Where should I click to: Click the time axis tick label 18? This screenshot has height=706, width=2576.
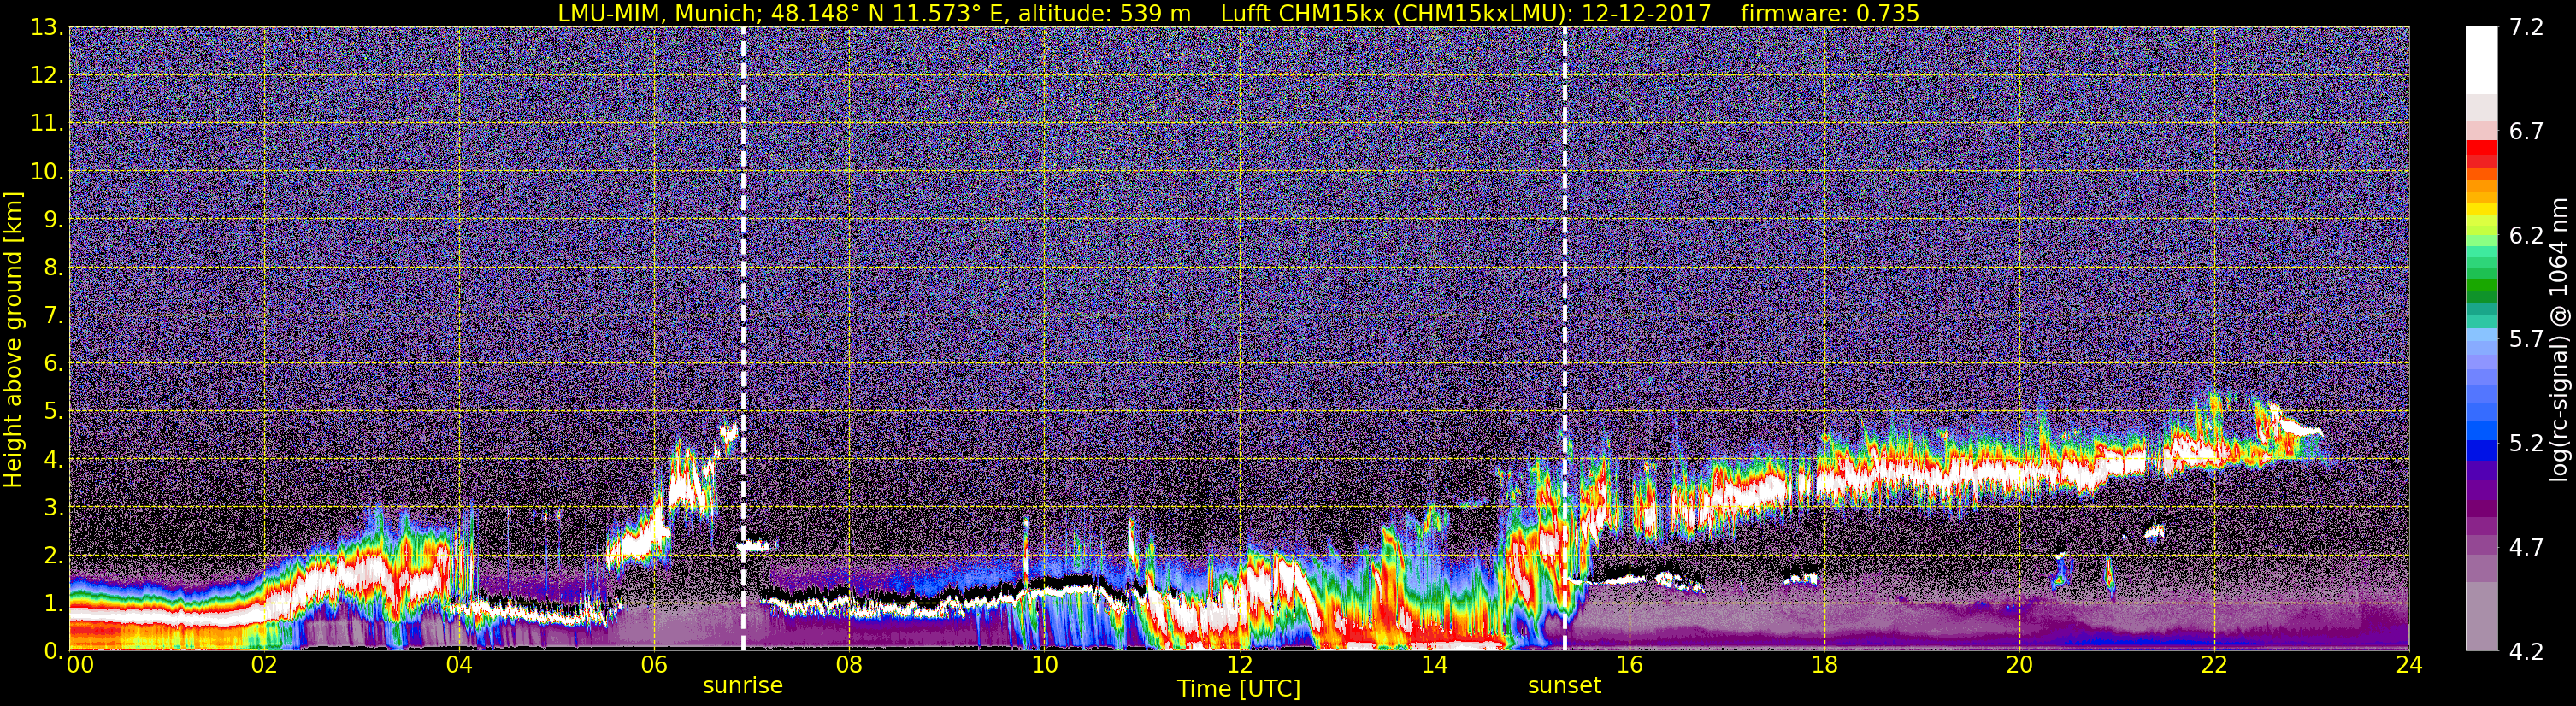(1824, 665)
